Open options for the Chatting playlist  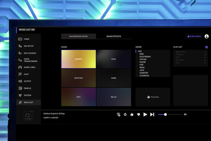205,55
